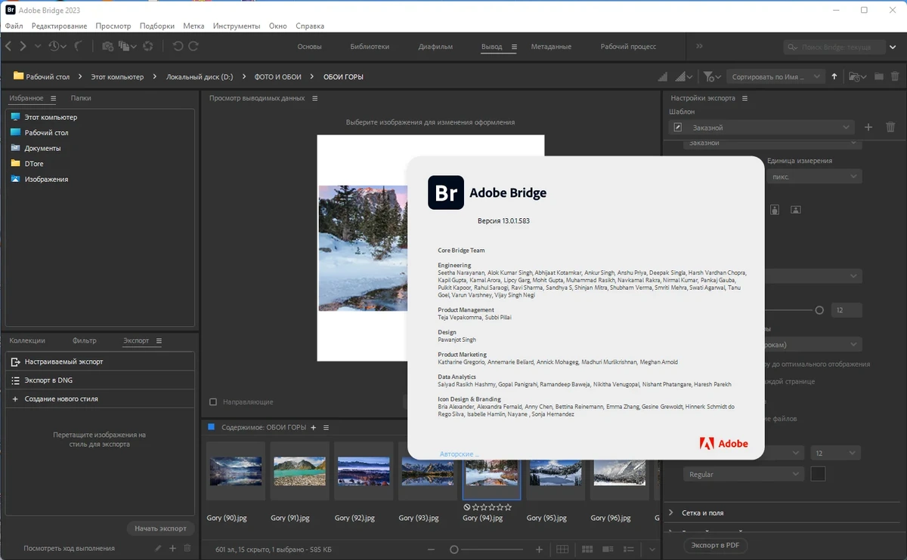Select Экспорт в DNG preset
907x560 pixels.
[x=100, y=380]
